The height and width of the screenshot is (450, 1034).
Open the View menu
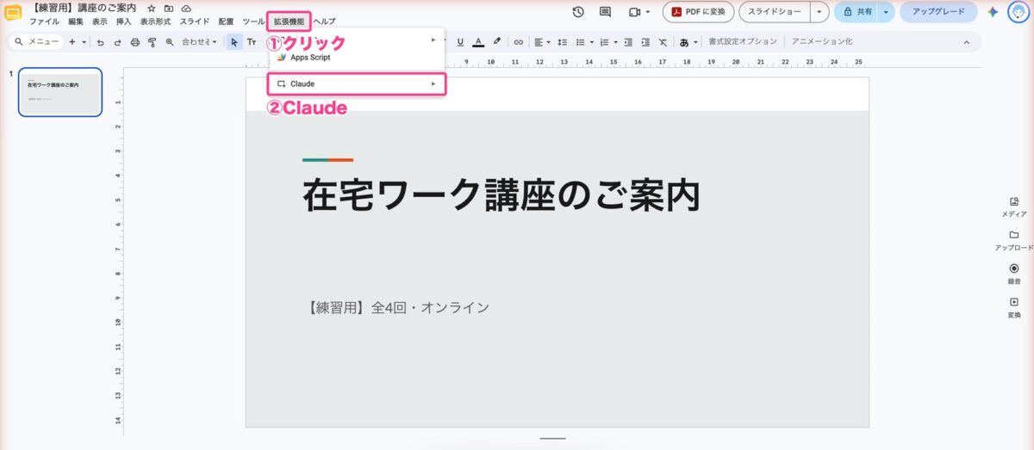100,21
